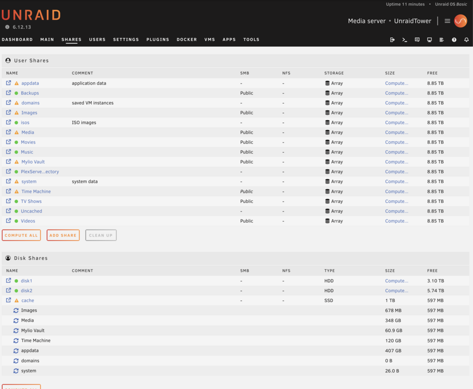Open the Videos share link
Image resolution: width=473 pixels, height=389 pixels.
pyautogui.click(x=28, y=221)
